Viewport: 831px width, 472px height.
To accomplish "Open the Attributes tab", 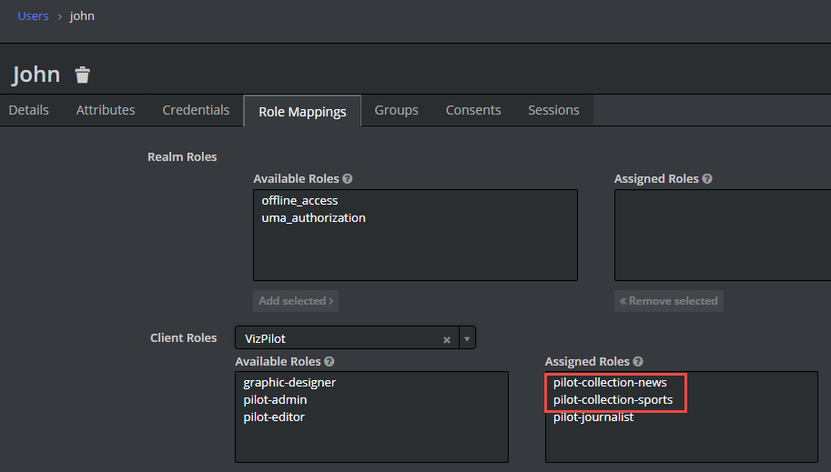I will pyautogui.click(x=106, y=110).
